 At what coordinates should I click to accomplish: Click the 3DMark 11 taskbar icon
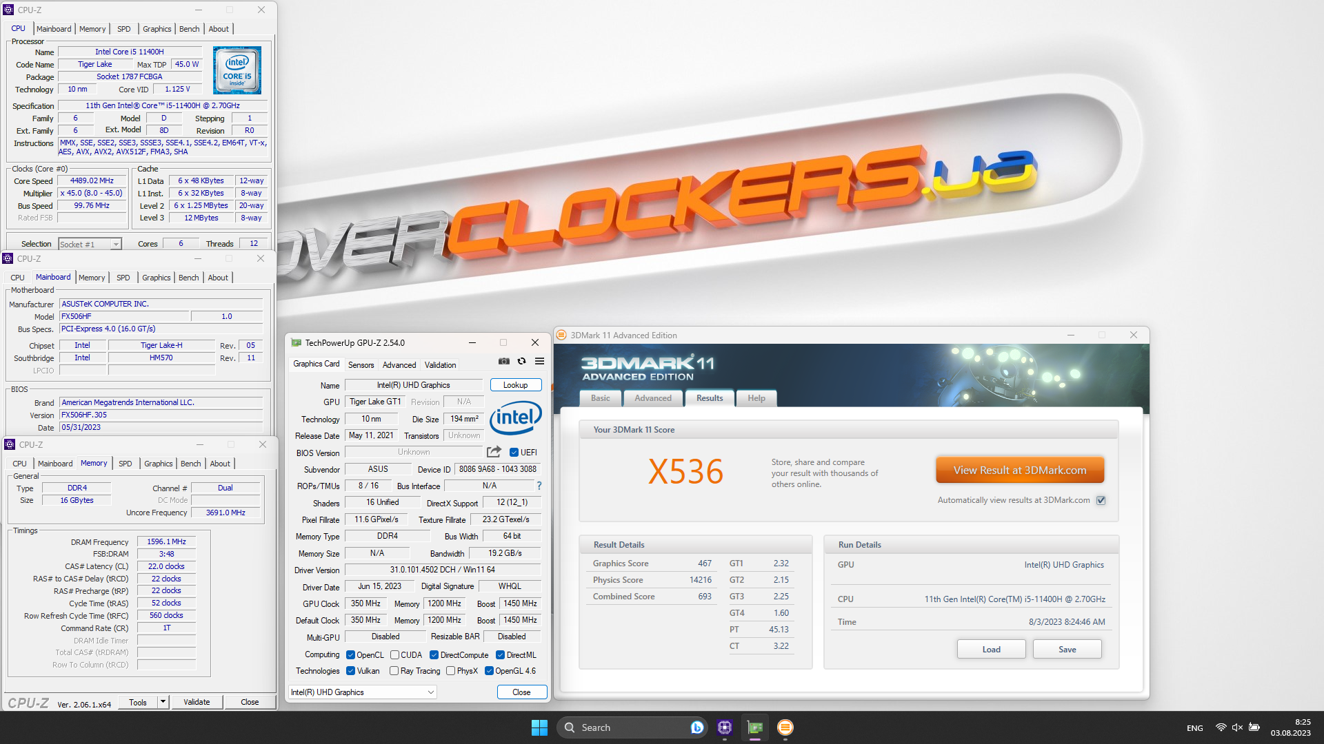[785, 727]
